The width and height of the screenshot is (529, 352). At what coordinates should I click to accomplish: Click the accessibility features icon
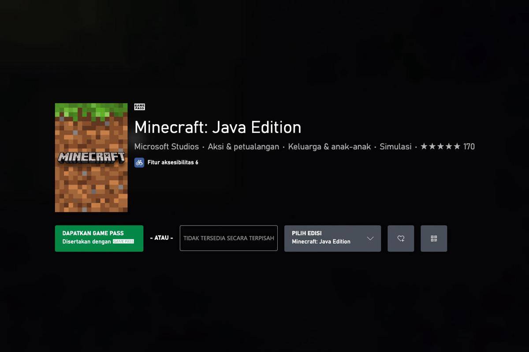(x=139, y=163)
